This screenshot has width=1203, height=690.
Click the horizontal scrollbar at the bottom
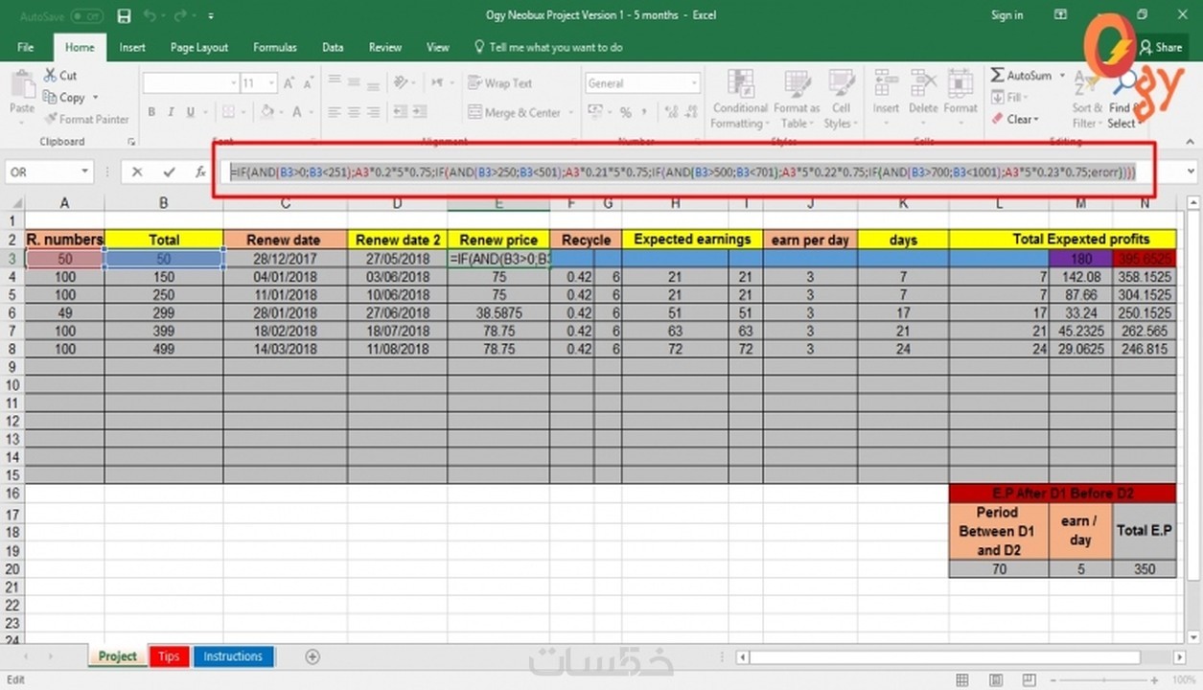944,657
